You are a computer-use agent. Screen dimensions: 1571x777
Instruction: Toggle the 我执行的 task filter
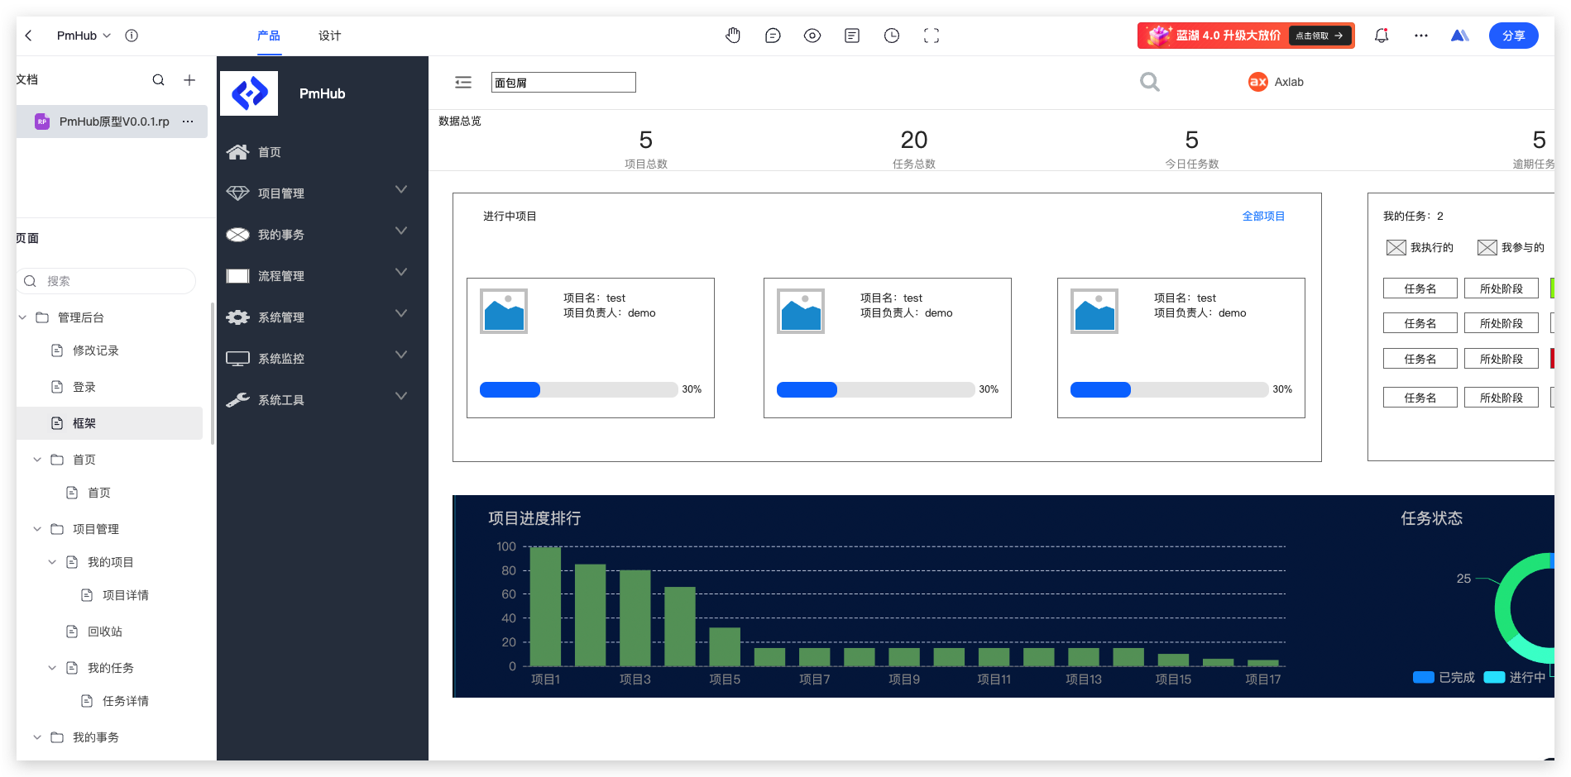tap(1420, 247)
